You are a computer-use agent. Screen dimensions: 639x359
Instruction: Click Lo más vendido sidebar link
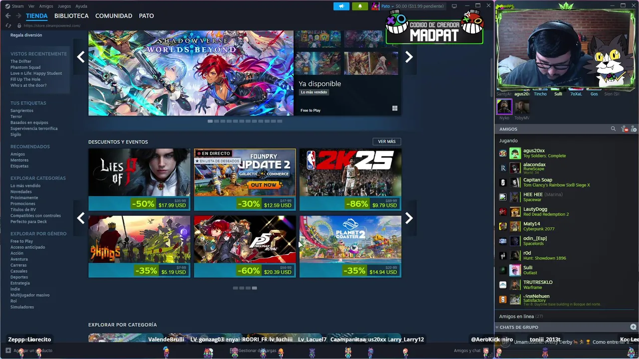[x=25, y=185]
